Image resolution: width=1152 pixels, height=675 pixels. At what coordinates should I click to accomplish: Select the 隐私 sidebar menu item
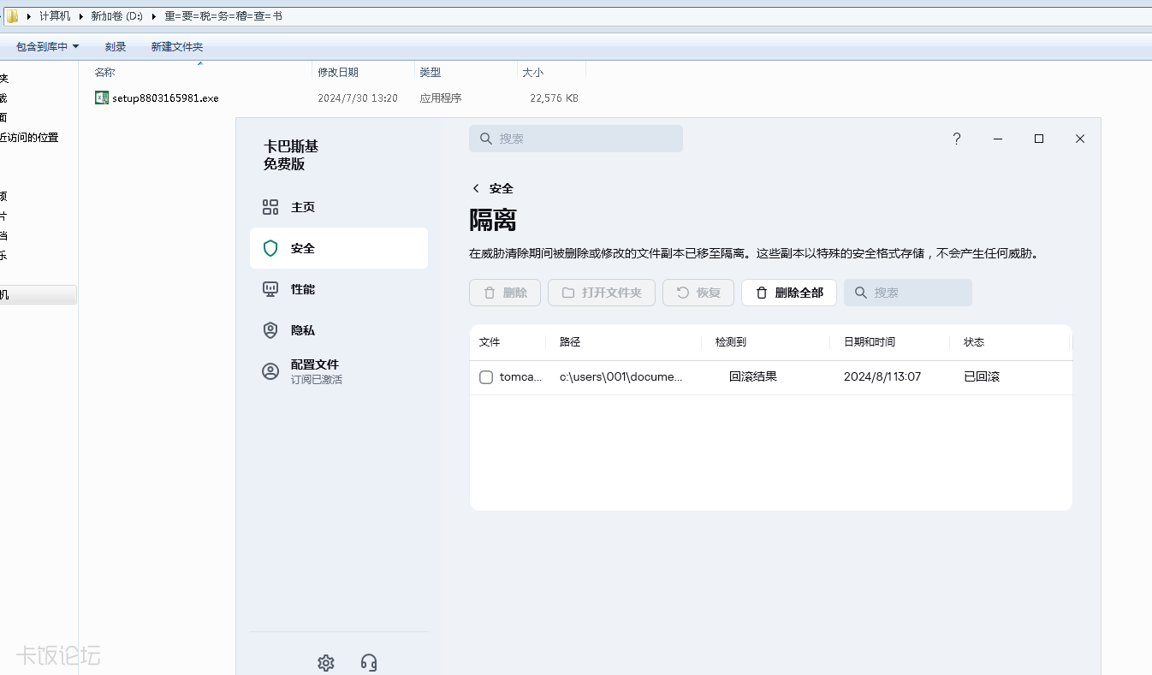pyautogui.click(x=339, y=330)
